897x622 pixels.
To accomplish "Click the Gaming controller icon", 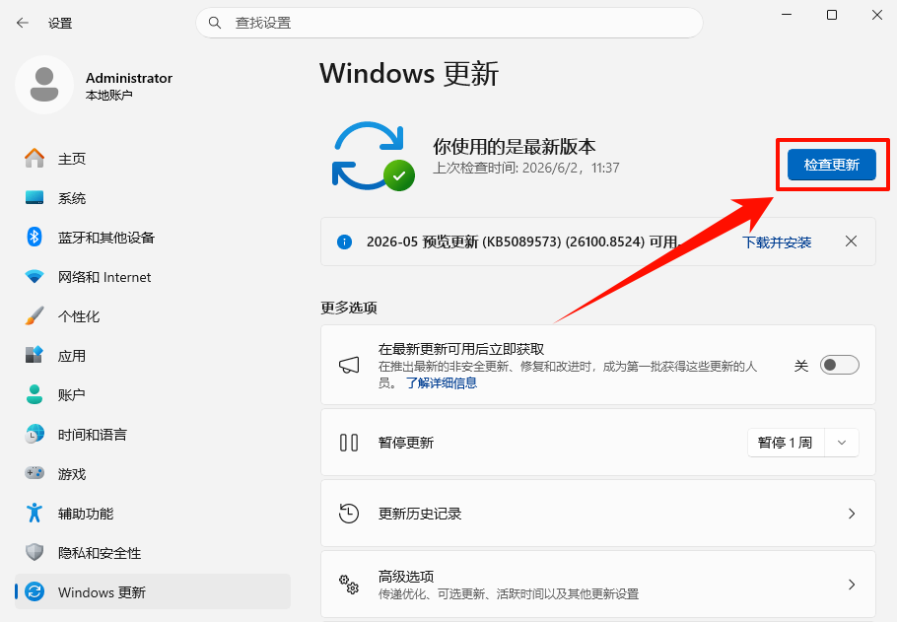I will 34,473.
